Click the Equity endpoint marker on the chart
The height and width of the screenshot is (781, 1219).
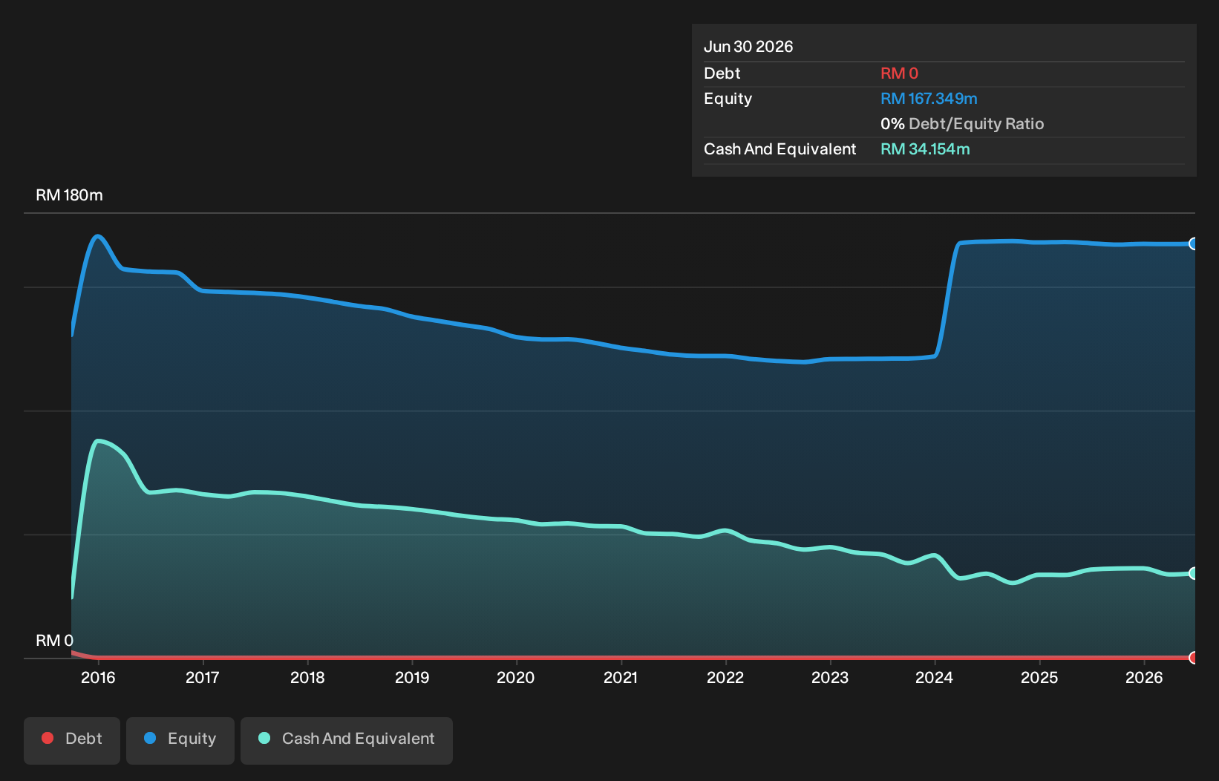click(x=1194, y=244)
